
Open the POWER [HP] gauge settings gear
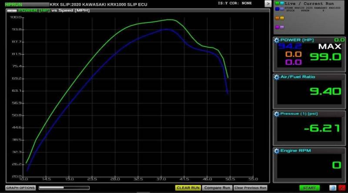pos(276,40)
